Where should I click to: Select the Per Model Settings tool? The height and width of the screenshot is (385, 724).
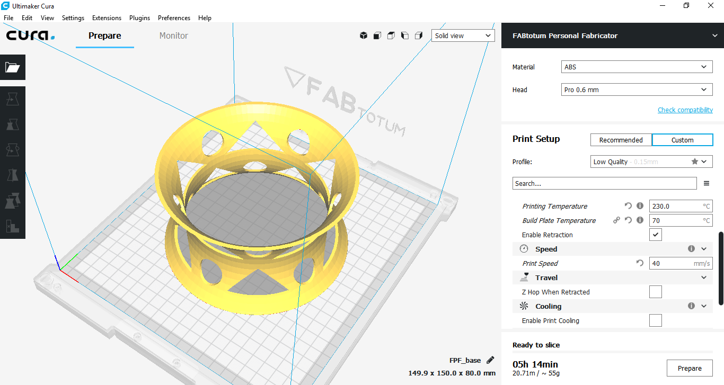point(13,201)
